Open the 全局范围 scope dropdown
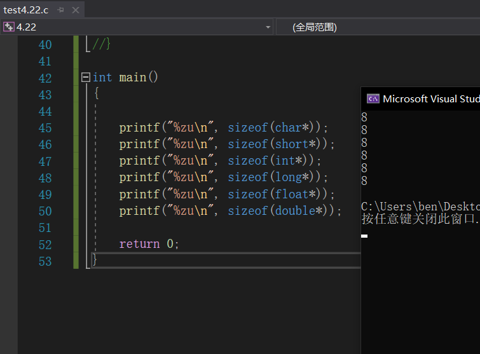480x354 pixels. (x=378, y=27)
